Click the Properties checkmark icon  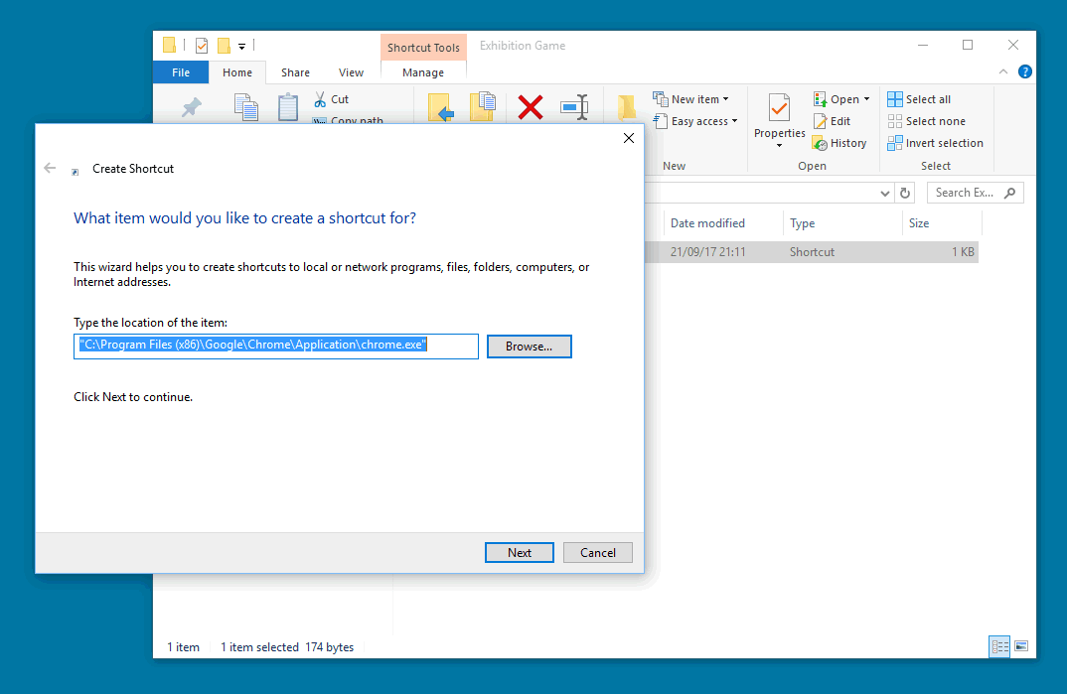(779, 107)
